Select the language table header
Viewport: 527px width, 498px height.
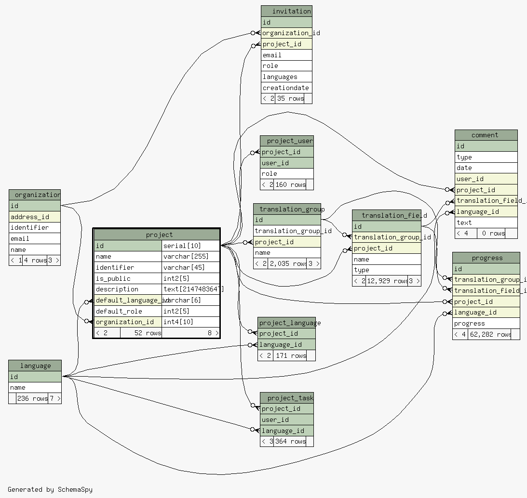(35, 366)
